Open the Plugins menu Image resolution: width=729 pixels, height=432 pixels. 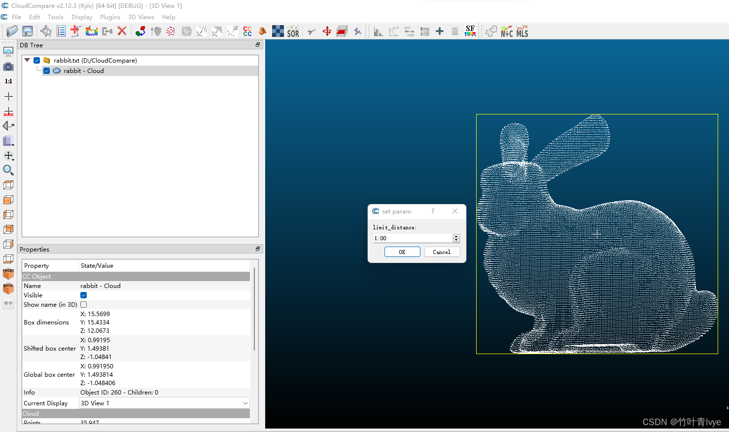[x=110, y=17]
